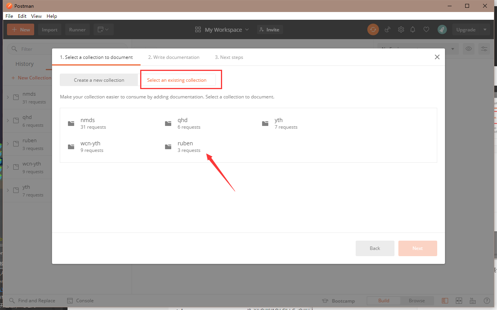Screen dimensions: 497x310
Task: Click the search icon in Filter box
Action: point(14,49)
